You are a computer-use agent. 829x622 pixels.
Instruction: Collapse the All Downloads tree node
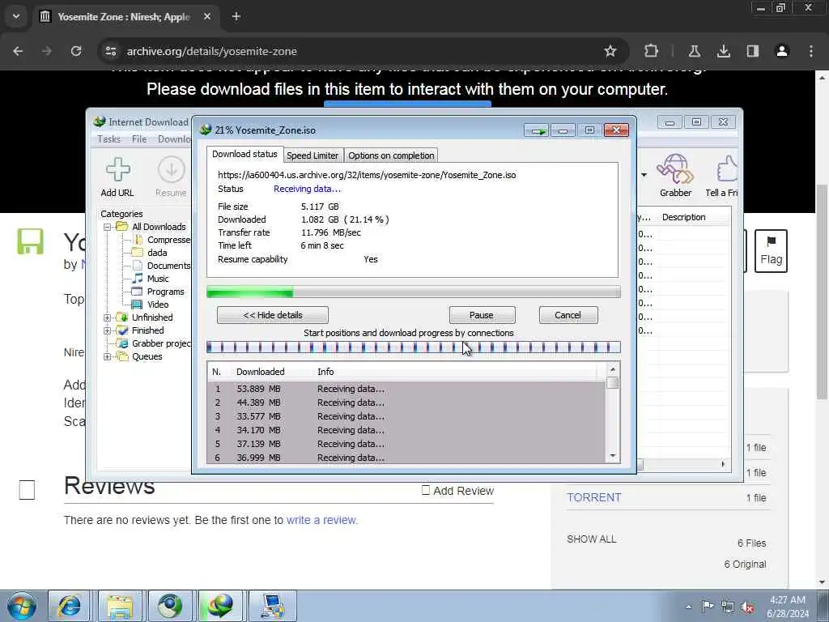click(x=108, y=227)
